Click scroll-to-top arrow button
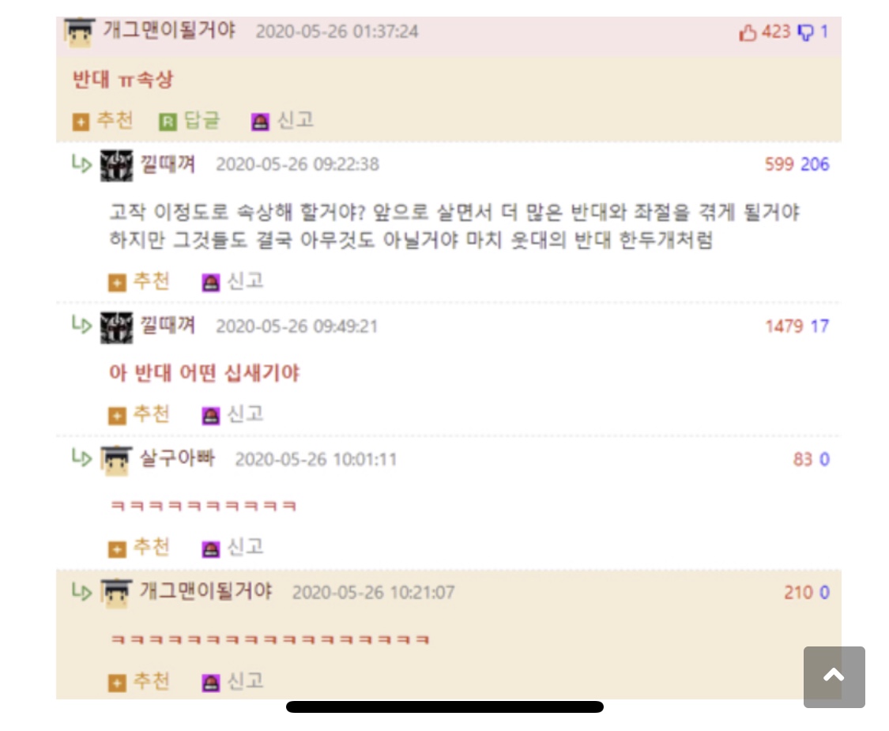Viewport: 889px width, 731px height. pyautogui.click(x=834, y=676)
